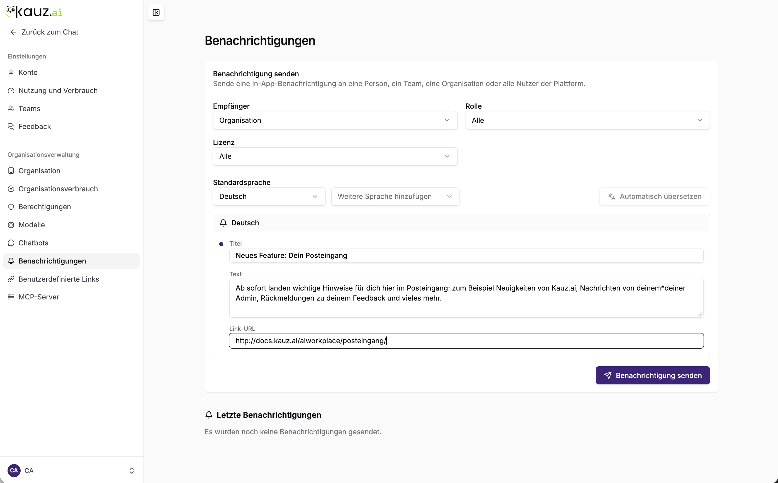Collapse the sidebar with panel toggle icon
The height and width of the screenshot is (483, 778).
pos(156,13)
